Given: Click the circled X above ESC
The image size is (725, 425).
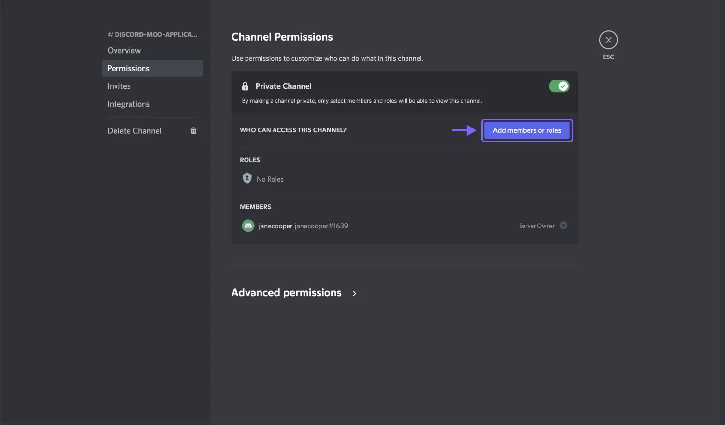Looking at the screenshot, I should point(608,40).
